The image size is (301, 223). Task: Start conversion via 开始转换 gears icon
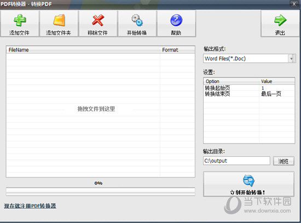coord(137,20)
